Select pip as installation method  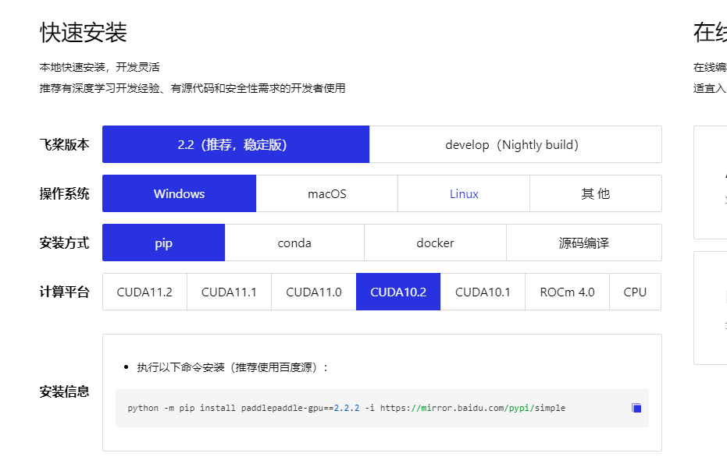pyautogui.click(x=163, y=243)
